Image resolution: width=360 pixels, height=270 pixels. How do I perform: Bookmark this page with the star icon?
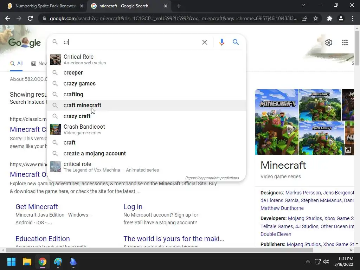click(316, 18)
